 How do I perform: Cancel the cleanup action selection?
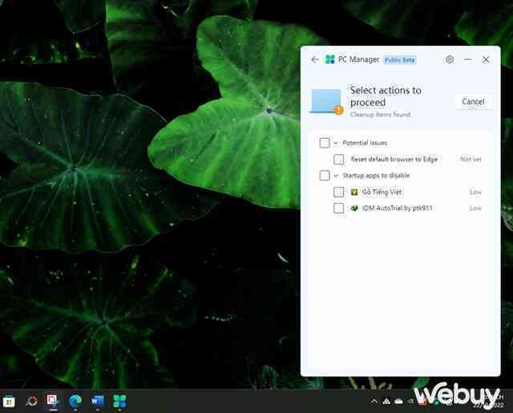pyautogui.click(x=473, y=102)
